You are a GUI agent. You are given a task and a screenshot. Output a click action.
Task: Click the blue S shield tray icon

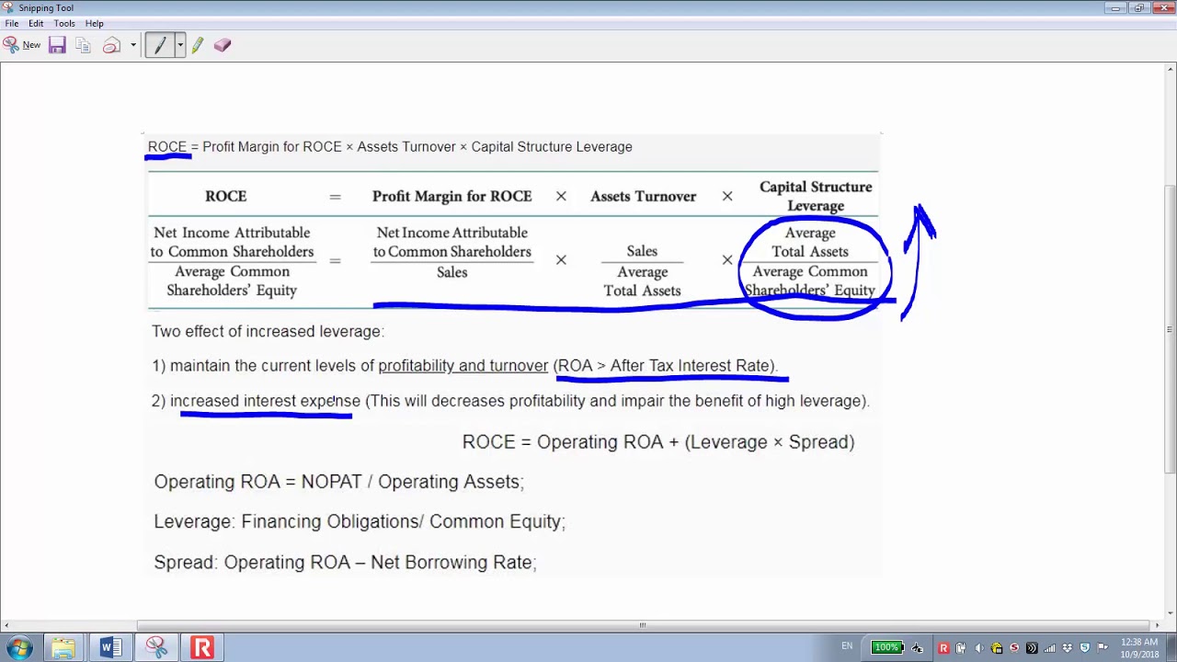coord(1085,648)
